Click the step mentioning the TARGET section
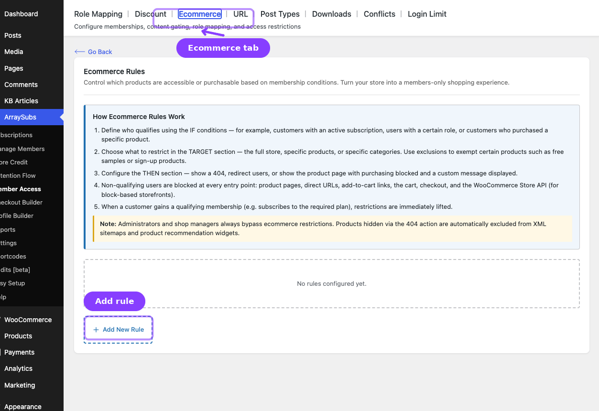 332,156
